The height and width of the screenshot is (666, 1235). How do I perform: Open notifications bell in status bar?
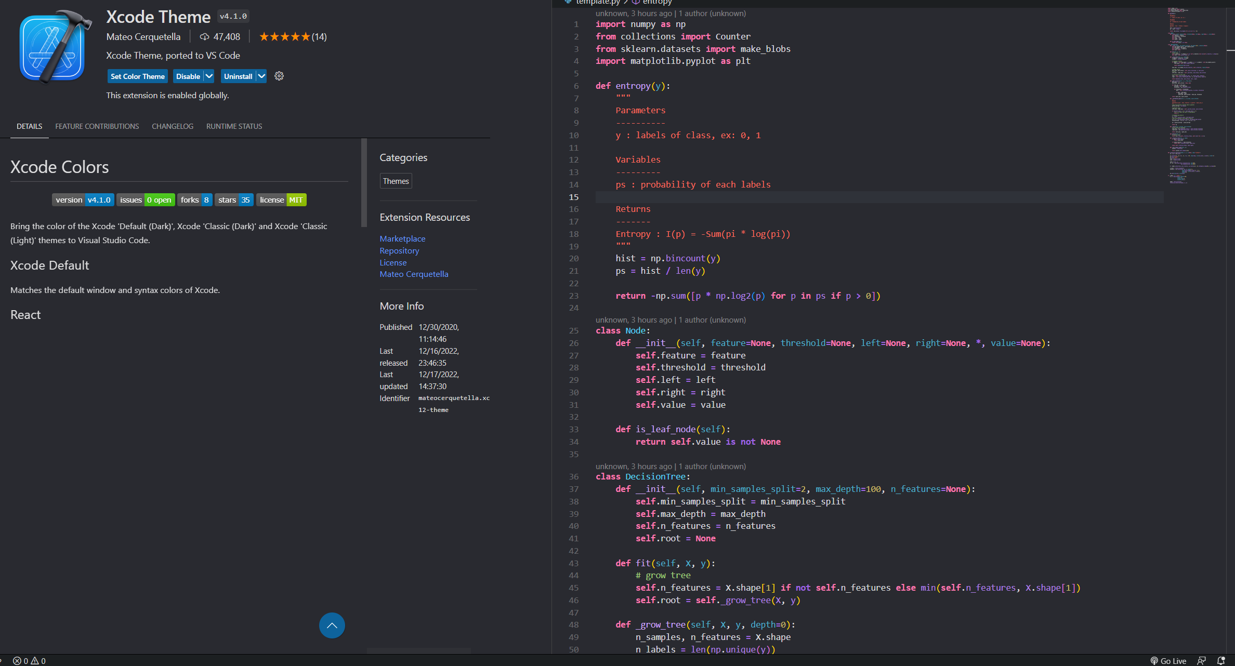click(1221, 661)
